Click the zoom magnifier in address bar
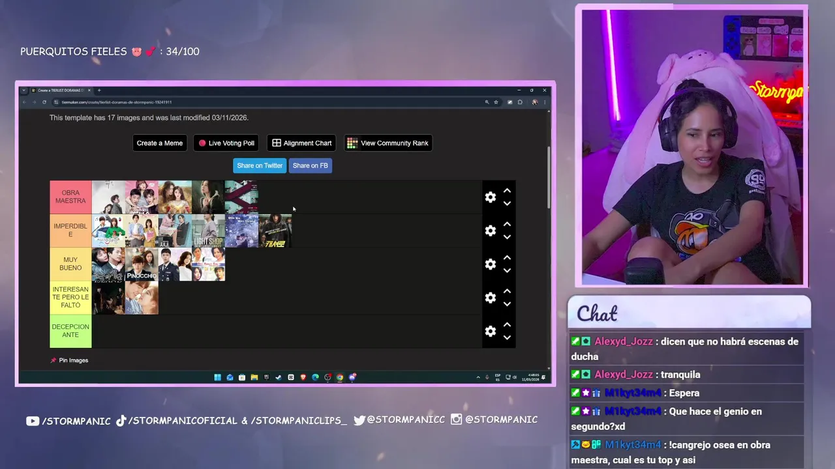Viewport: 835px width, 469px height. point(487,102)
